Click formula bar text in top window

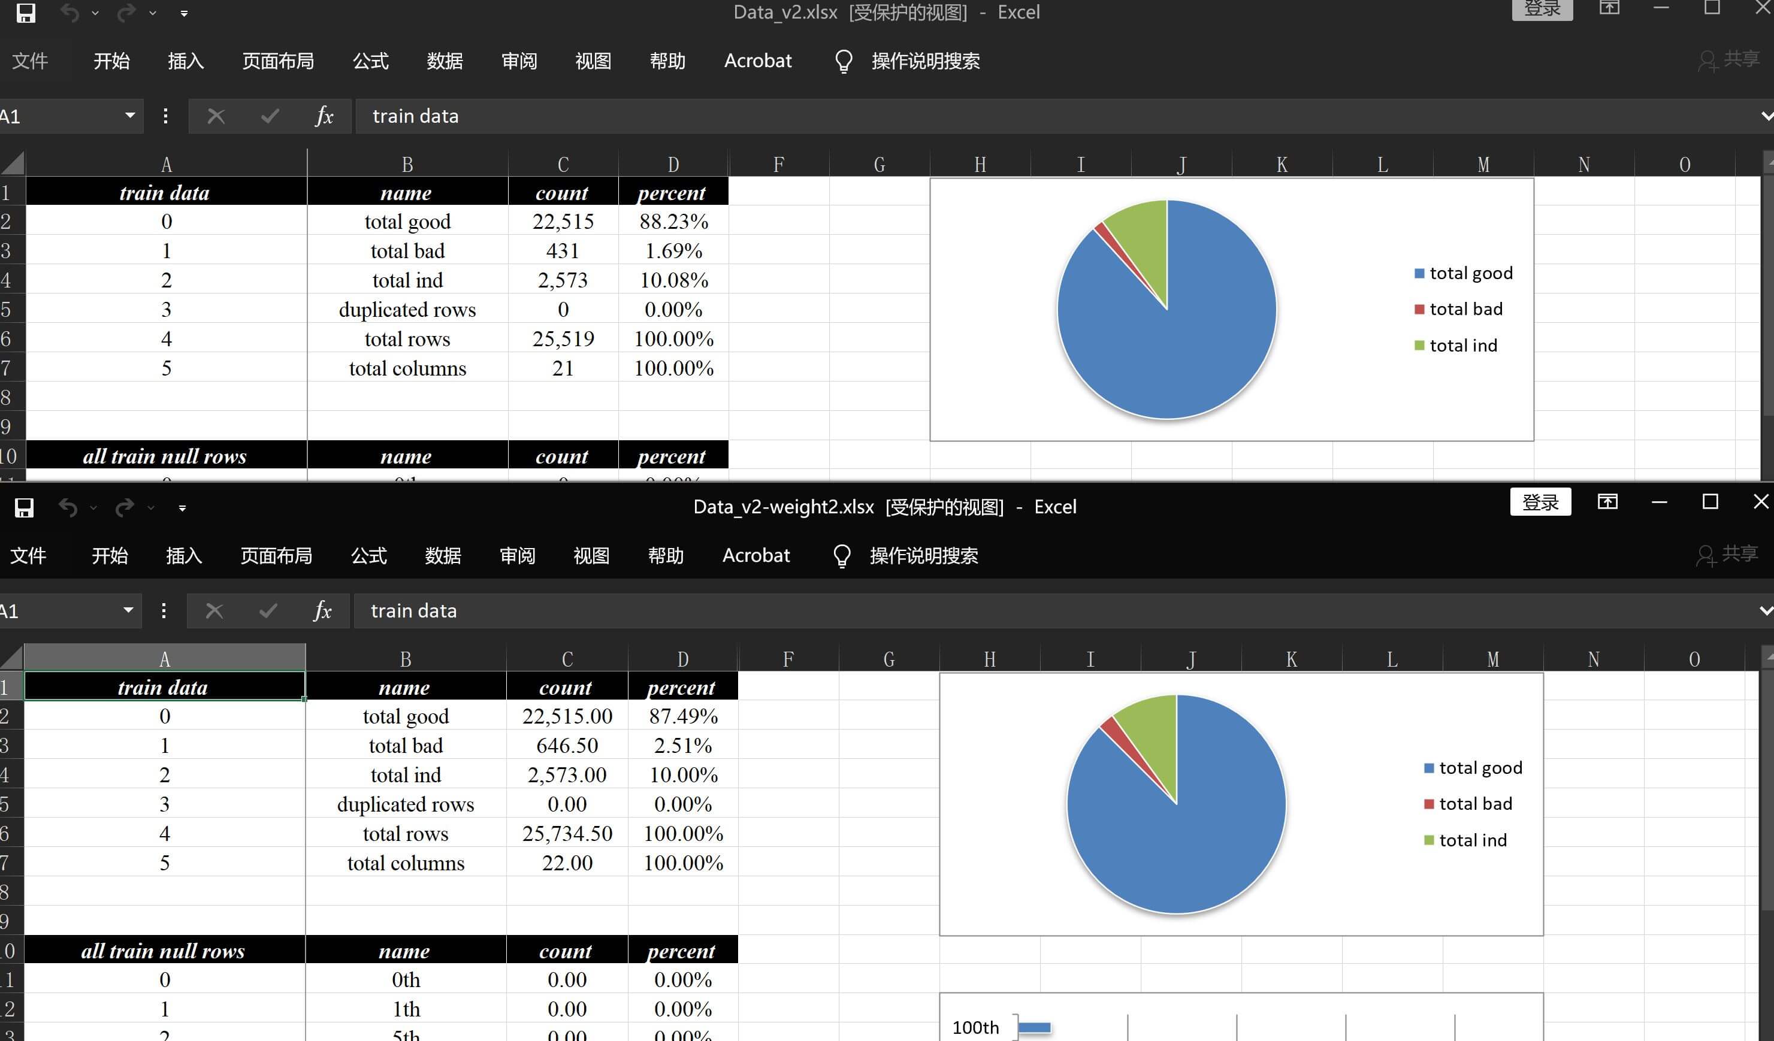415,116
